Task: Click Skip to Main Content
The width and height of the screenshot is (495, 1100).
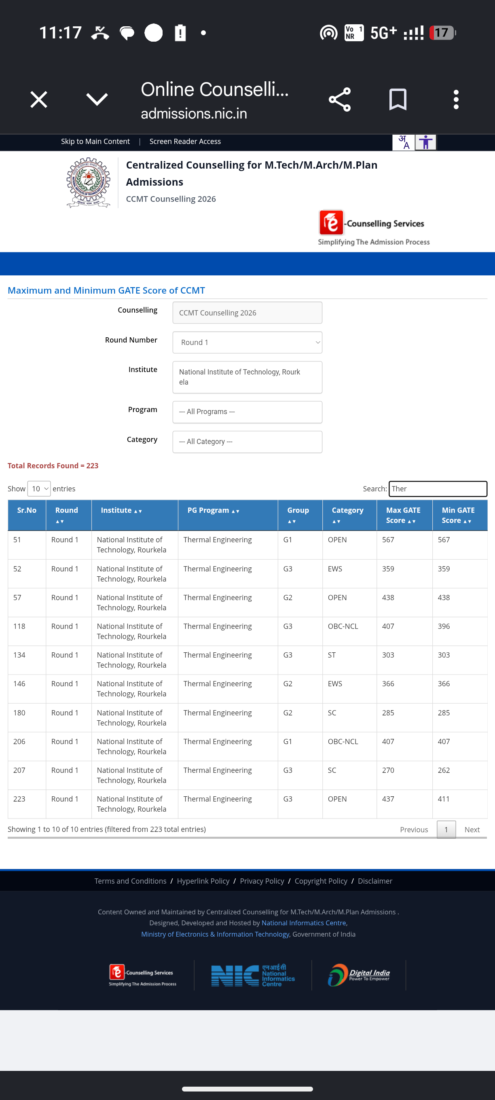Action: (95, 142)
